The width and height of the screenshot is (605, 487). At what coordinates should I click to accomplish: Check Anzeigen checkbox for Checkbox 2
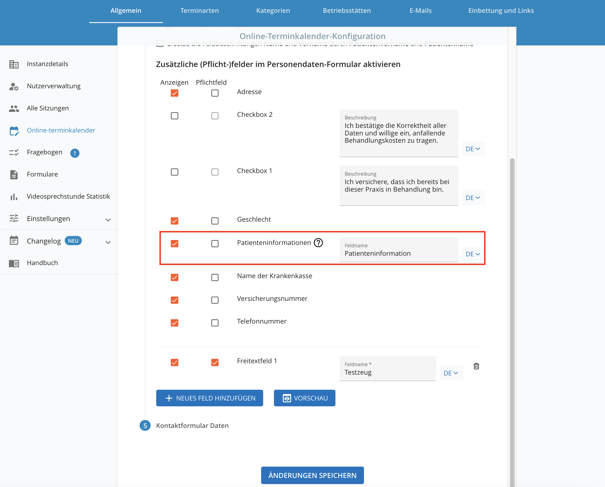(x=175, y=116)
